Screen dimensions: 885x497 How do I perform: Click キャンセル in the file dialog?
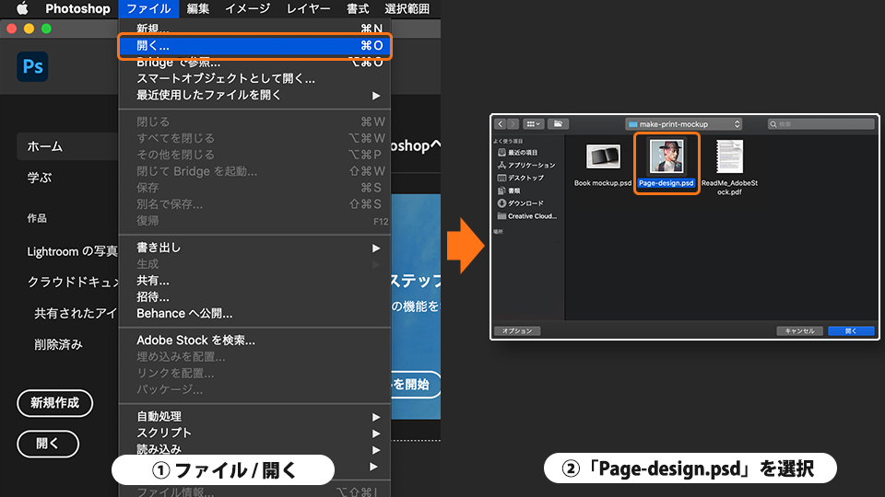click(800, 331)
